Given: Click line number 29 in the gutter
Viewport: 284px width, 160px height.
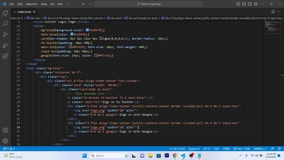Looking at the screenshot, I should point(18,106).
